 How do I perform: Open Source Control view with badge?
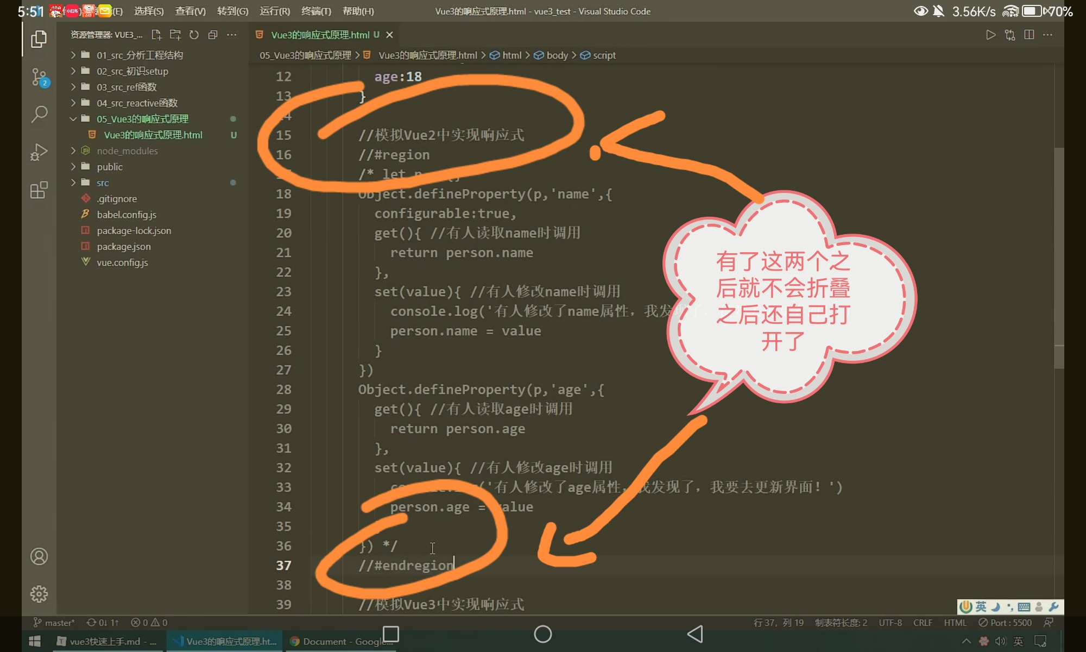pyautogui.click(x=39, y=77)
